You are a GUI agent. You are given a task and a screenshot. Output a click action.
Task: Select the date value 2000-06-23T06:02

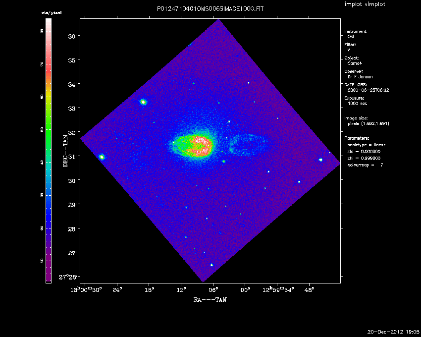[x=368, y=90]
